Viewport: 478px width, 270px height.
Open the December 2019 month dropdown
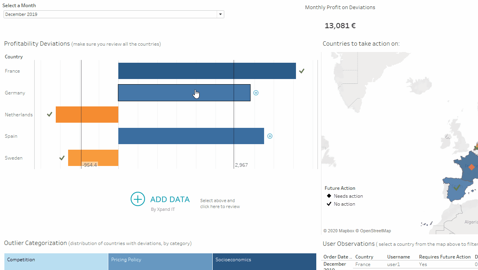(220, 14)
